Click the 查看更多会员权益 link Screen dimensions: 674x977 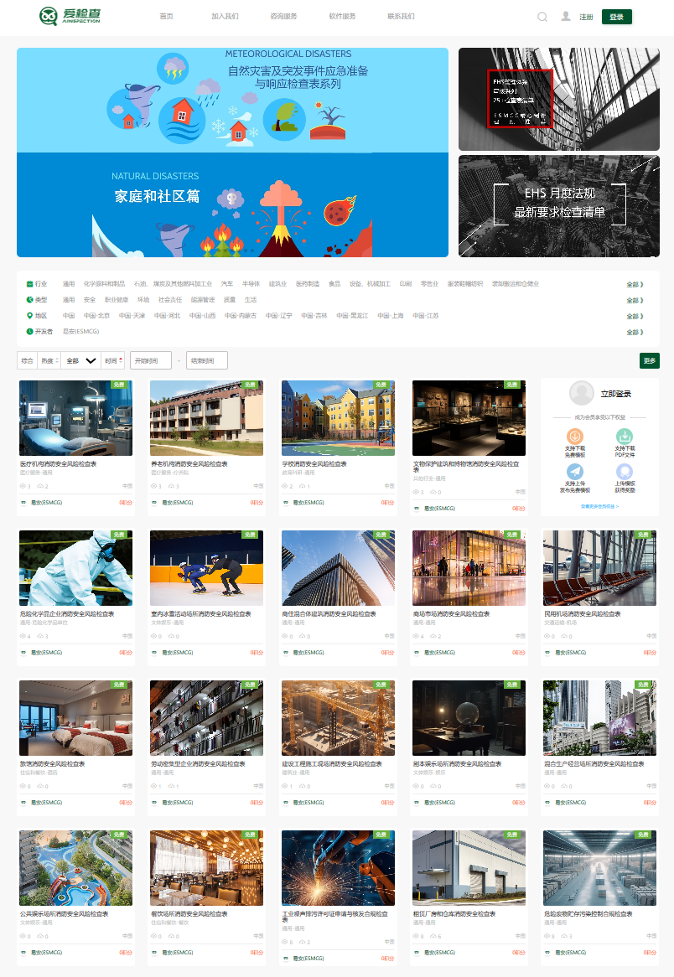pyautogui.click(x=599, y=507)
